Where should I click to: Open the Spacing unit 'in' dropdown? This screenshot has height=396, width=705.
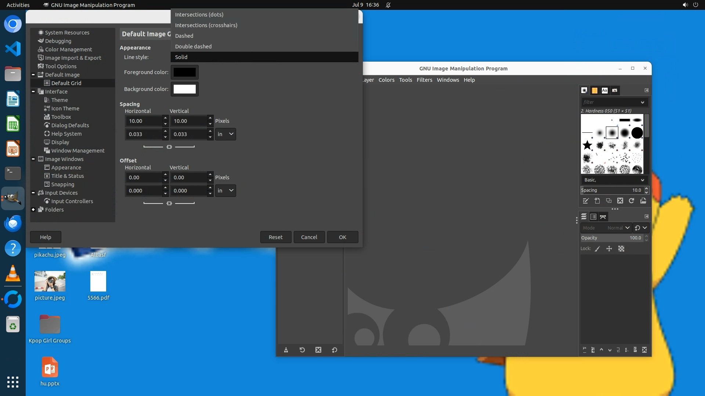coord(225,134)
